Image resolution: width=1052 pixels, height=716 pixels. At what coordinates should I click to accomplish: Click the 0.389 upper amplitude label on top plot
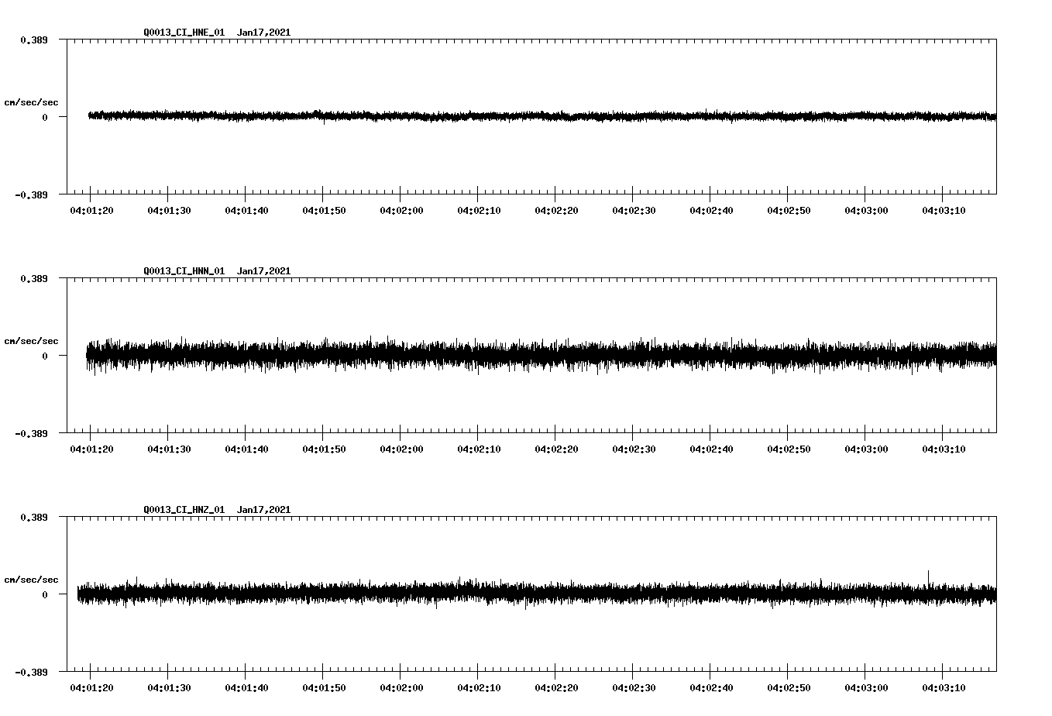coord(36,39)
